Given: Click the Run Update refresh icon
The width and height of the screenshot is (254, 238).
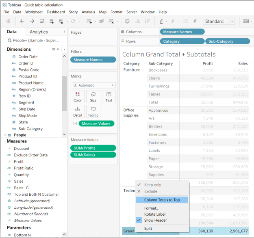Looking at the screenshot, I should (x=73, y=21).
